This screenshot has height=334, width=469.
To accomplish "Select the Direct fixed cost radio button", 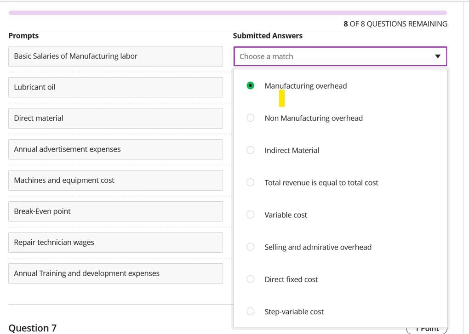I will [250, 279].
